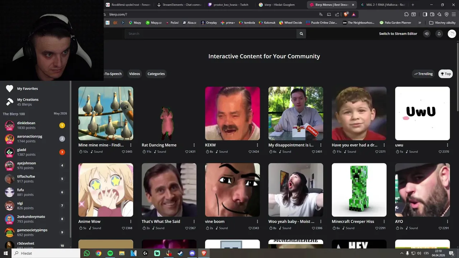
Task: Open options menu for Anime Wow
Action: [131, 221]
